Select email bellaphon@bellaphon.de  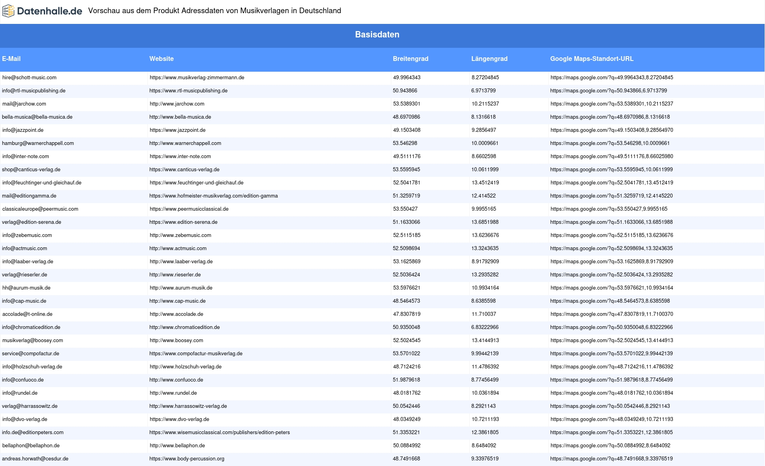point(31,446)
